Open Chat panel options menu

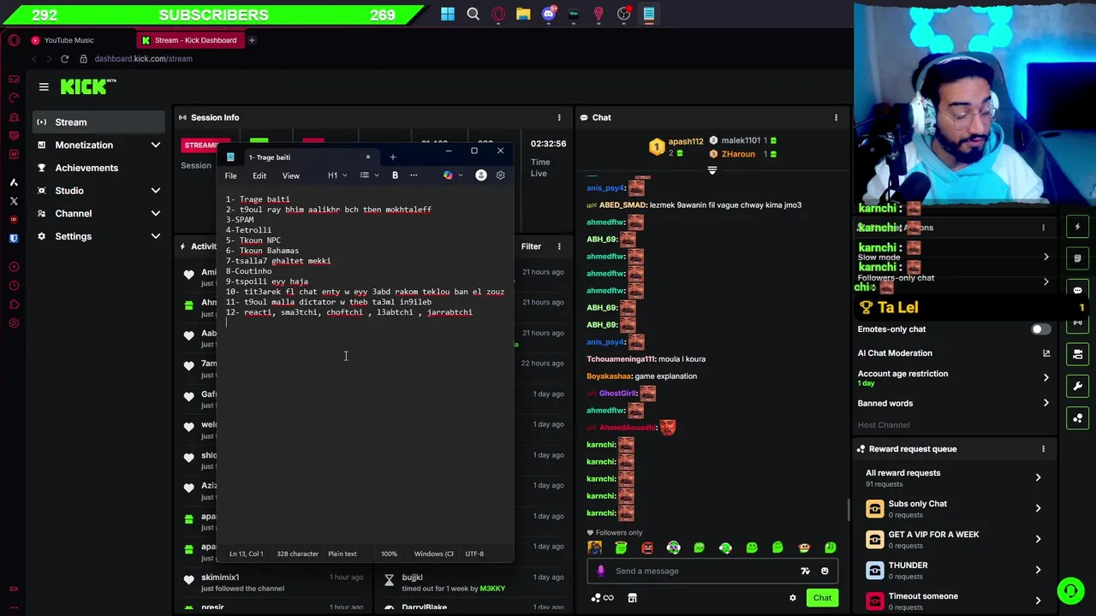pyautogui.click(x=836, y=117)
